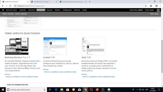This screenshot has width=163, height=92.
Task: Launch Microsoft Edge from the taskbar
Action: point(56,90)
